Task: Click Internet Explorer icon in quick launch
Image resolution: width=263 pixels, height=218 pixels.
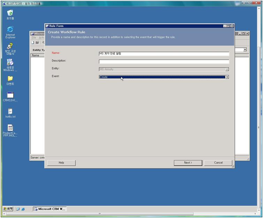Action: click(x=23, y=209)
